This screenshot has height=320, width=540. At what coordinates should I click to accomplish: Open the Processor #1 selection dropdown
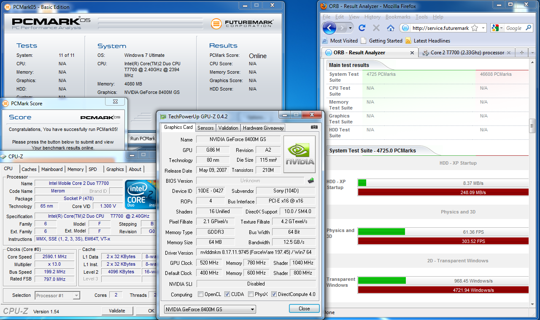point(57,296)
